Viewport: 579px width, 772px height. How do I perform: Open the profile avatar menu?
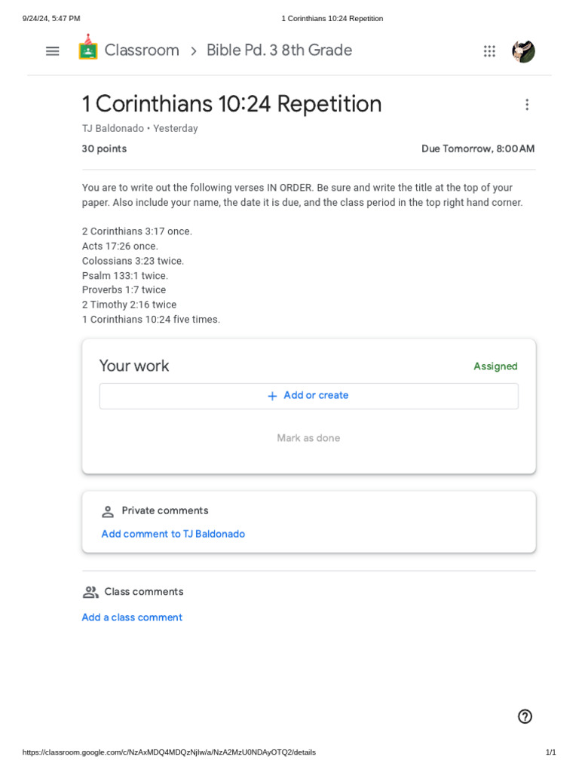tap(523, 51)
